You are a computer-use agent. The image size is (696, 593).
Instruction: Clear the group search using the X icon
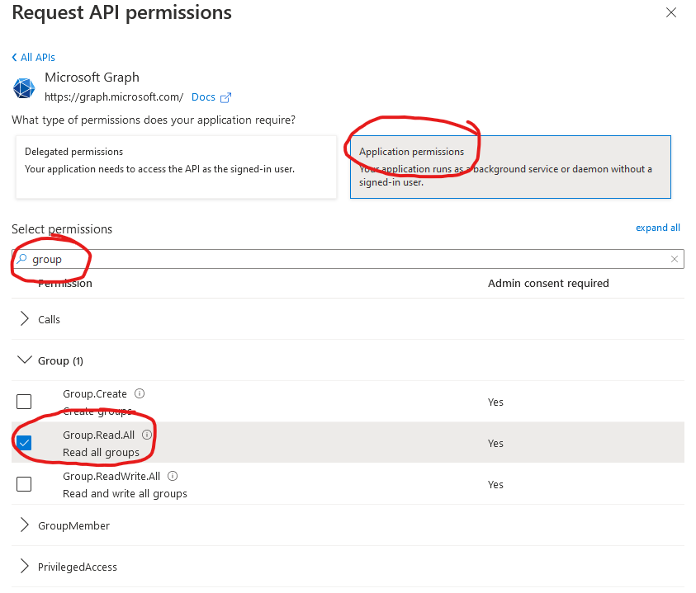(x=675, y=258)
